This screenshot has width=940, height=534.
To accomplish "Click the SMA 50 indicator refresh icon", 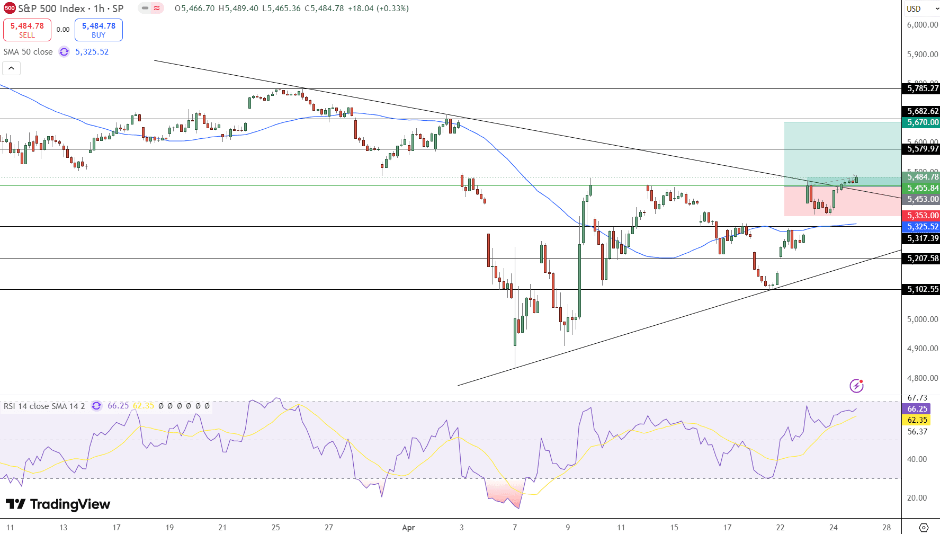I will (64, 52).
